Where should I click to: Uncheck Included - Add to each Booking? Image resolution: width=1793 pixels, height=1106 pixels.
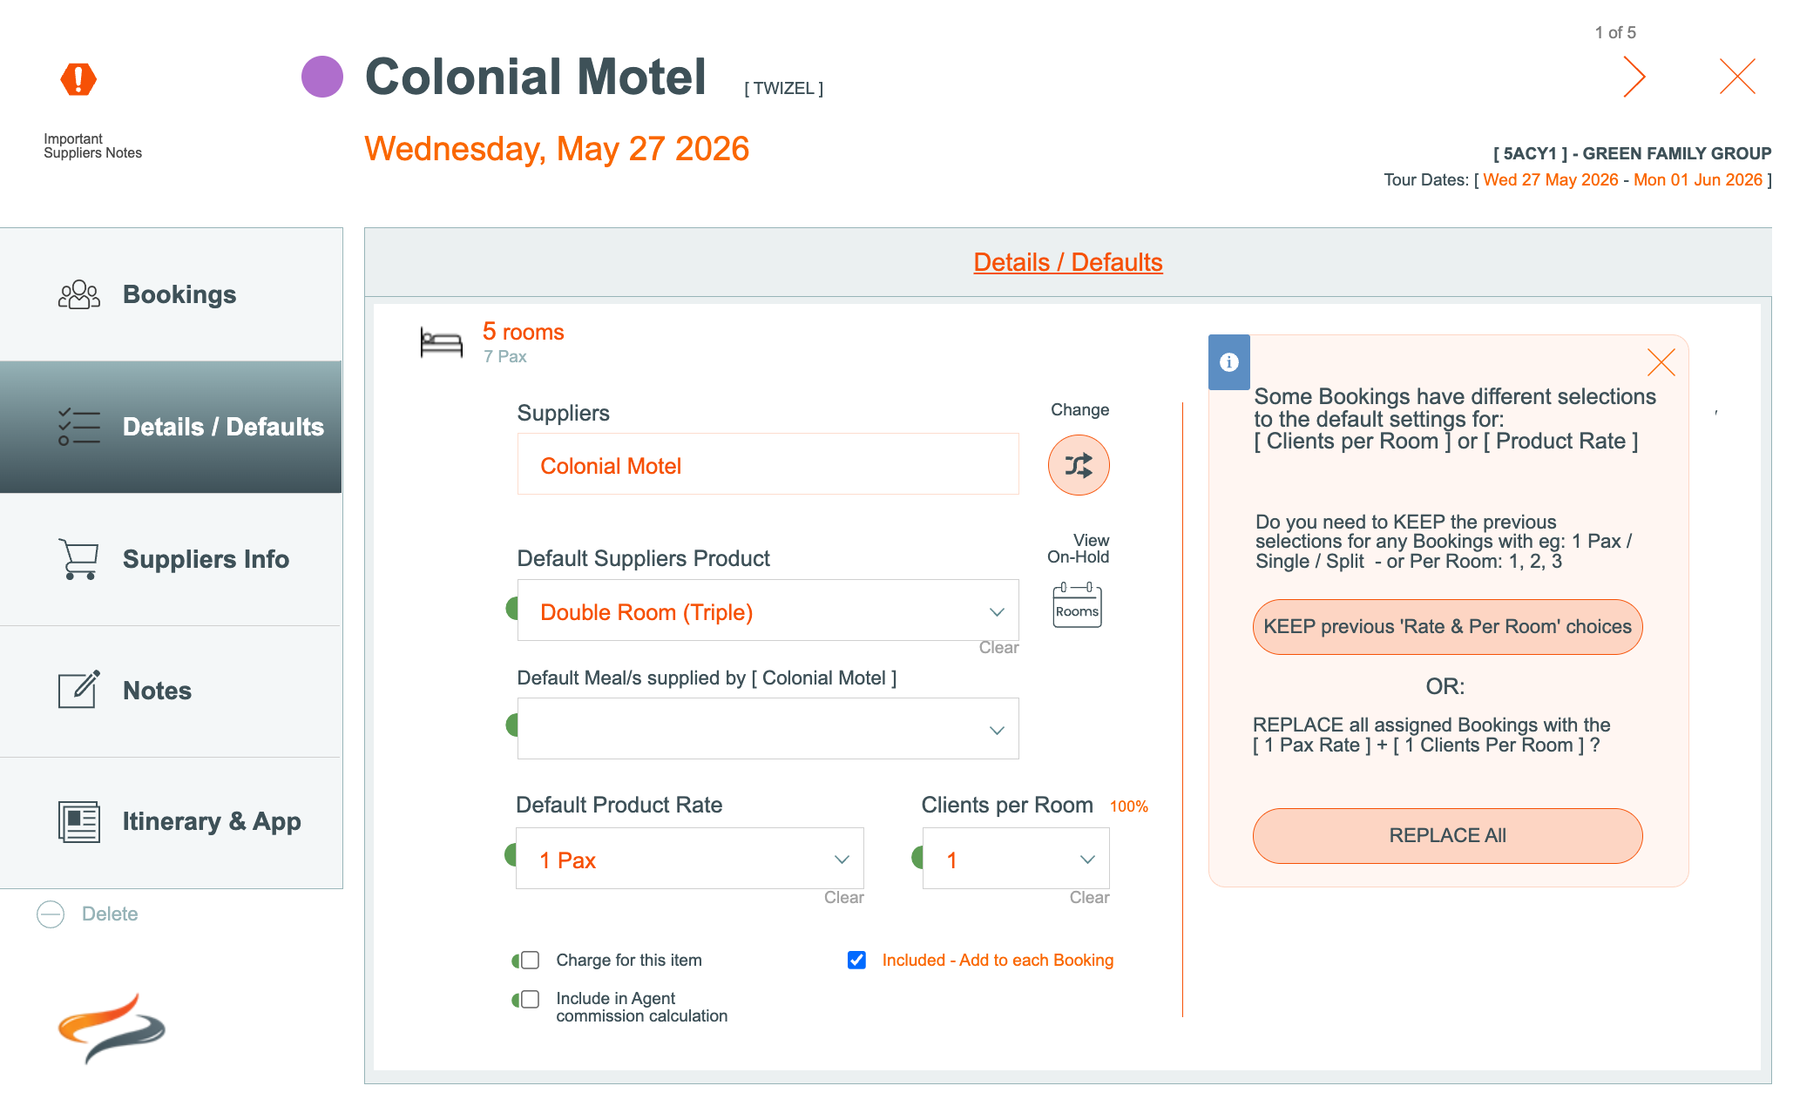pyautogui.click(x=856, y=960)
